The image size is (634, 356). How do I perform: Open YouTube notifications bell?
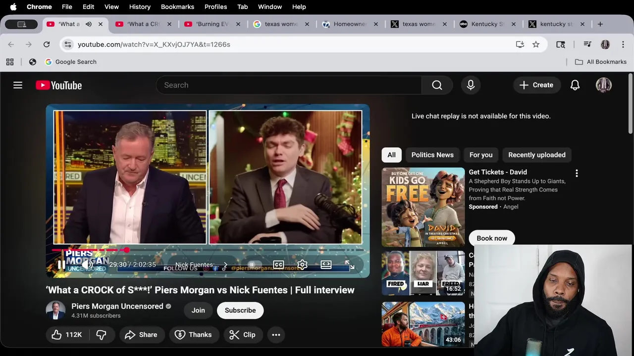pyautogui.click(x=575, y=85)
